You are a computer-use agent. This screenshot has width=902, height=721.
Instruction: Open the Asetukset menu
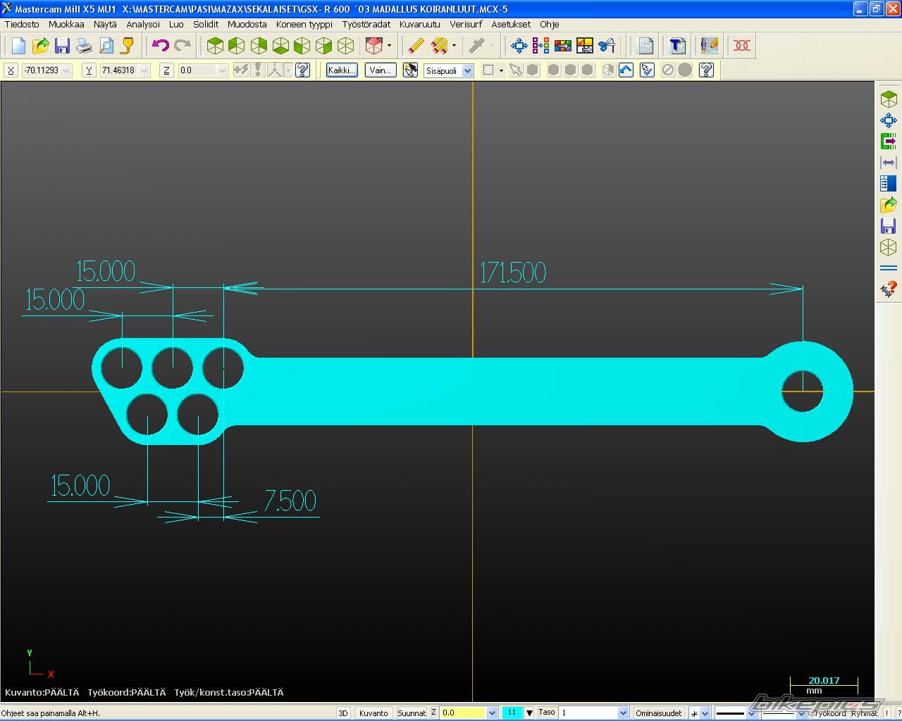(x=511, y=24)
